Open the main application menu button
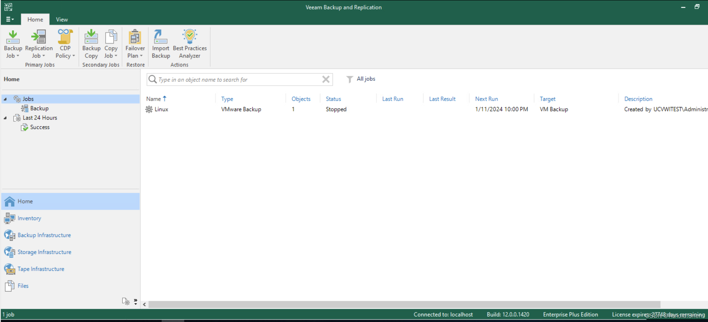Image resolution: width=708 pixels, height=322 pixels. 10,20
